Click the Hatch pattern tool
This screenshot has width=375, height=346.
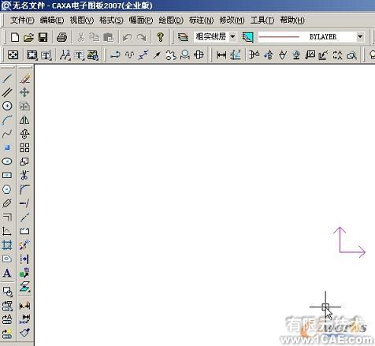pos(7,245)
